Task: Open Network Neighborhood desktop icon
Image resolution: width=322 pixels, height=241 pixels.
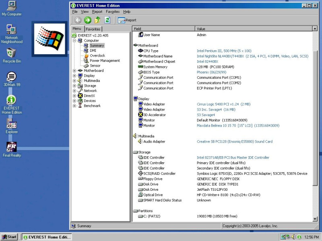Action: coord(12,34)
